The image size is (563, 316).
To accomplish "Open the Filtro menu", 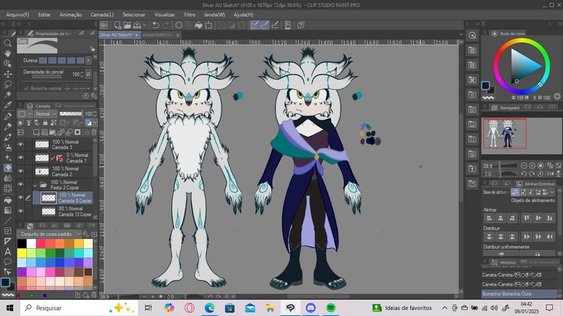I will pyautogui.click(x=190, y=15).
